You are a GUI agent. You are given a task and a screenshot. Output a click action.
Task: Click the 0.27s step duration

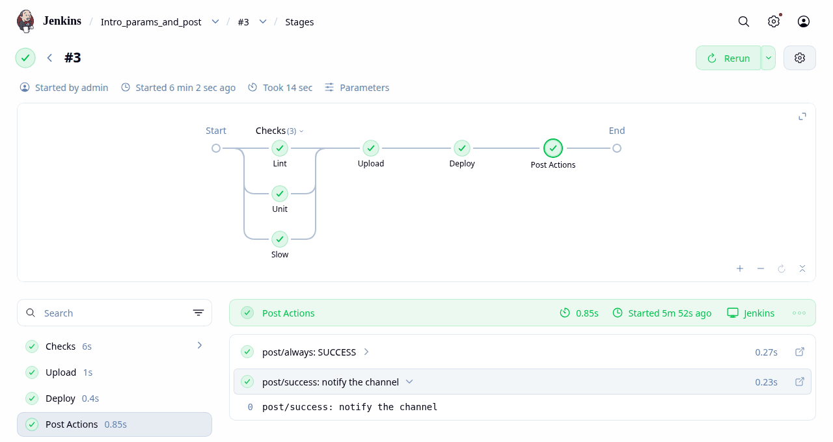pos(767,352)
